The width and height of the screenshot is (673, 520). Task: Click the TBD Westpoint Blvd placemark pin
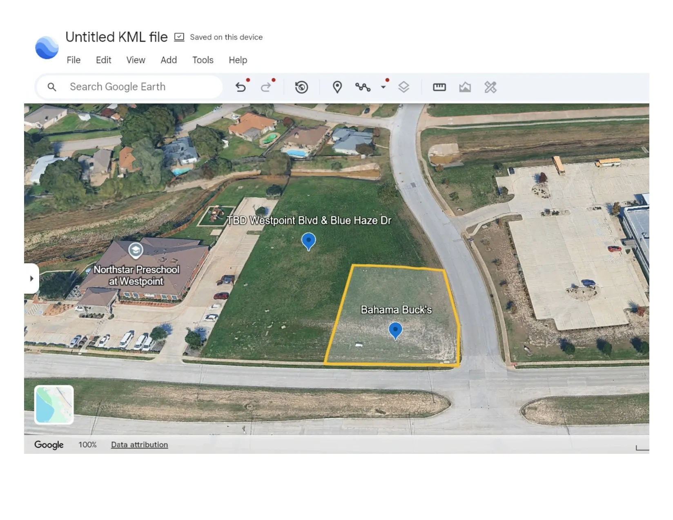309,242
